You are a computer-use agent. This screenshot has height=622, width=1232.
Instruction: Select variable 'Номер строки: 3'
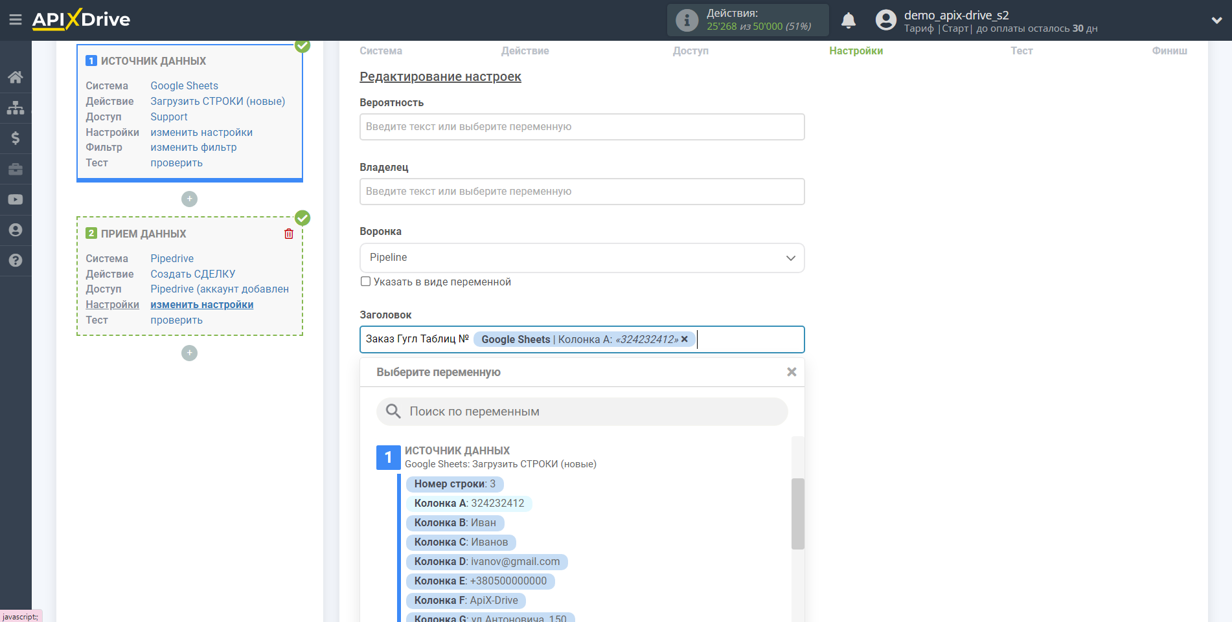pos(455,483)
